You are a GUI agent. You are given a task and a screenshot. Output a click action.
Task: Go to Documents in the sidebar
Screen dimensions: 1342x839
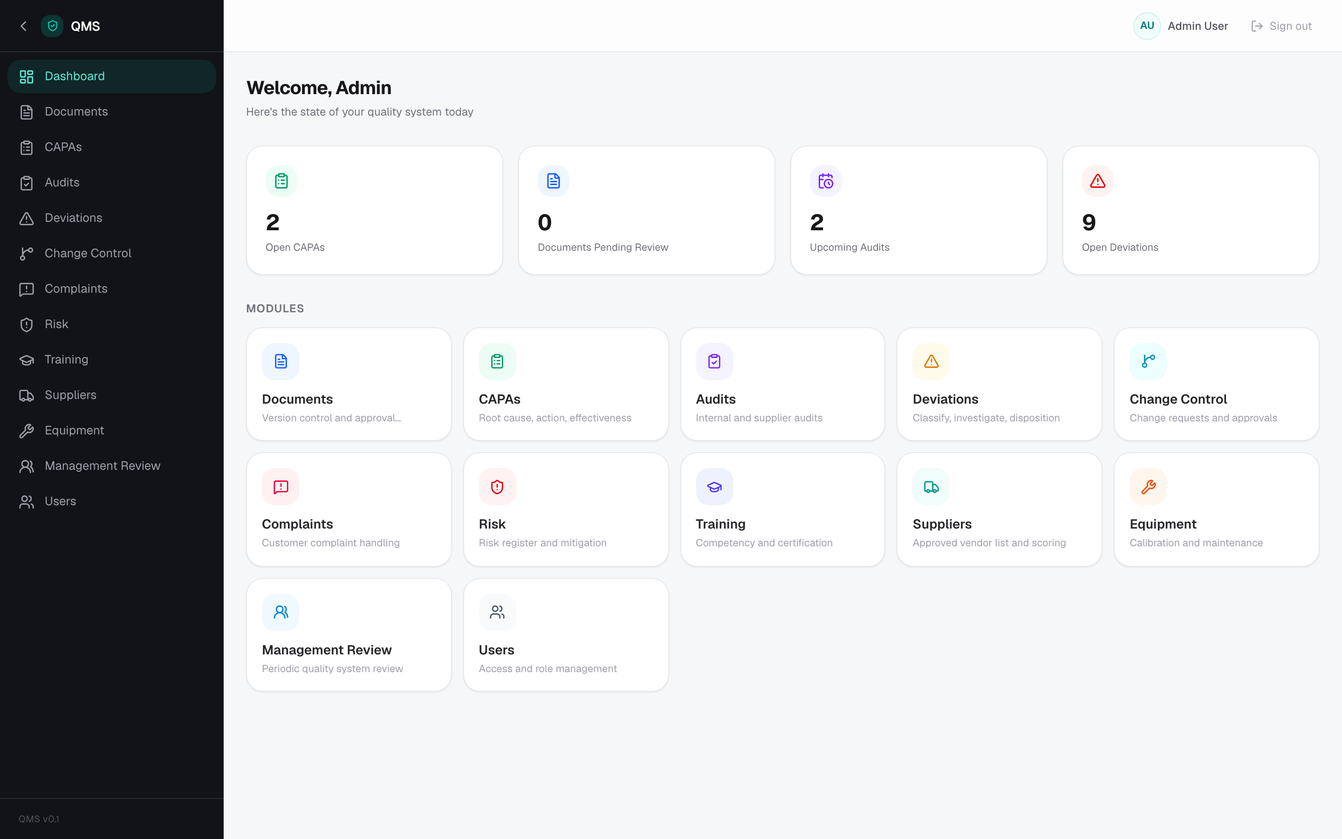[111, 112]
